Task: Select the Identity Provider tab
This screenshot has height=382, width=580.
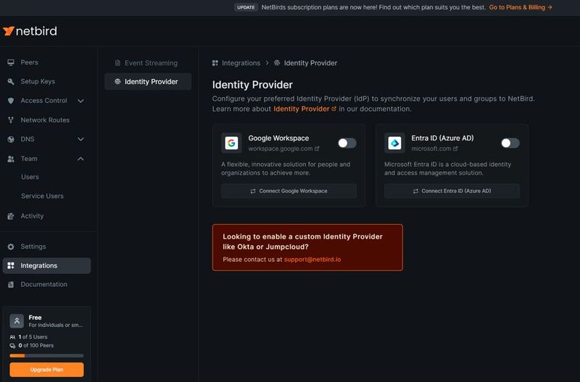Action: [148, 82]
